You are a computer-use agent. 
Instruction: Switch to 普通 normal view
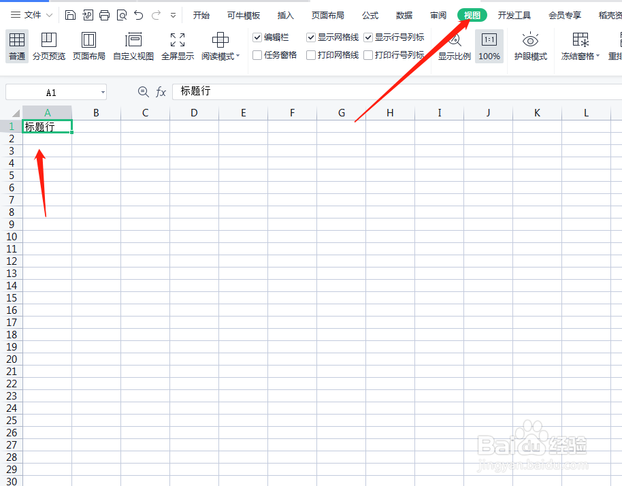[17, 46]
